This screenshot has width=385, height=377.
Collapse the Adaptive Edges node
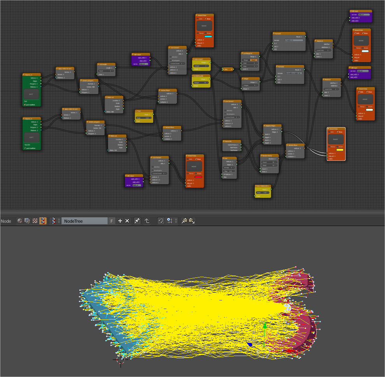[264, 126]
